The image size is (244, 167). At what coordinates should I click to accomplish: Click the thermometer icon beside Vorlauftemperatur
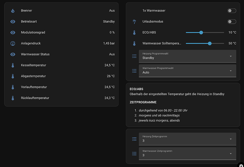(x=13, y=87)
